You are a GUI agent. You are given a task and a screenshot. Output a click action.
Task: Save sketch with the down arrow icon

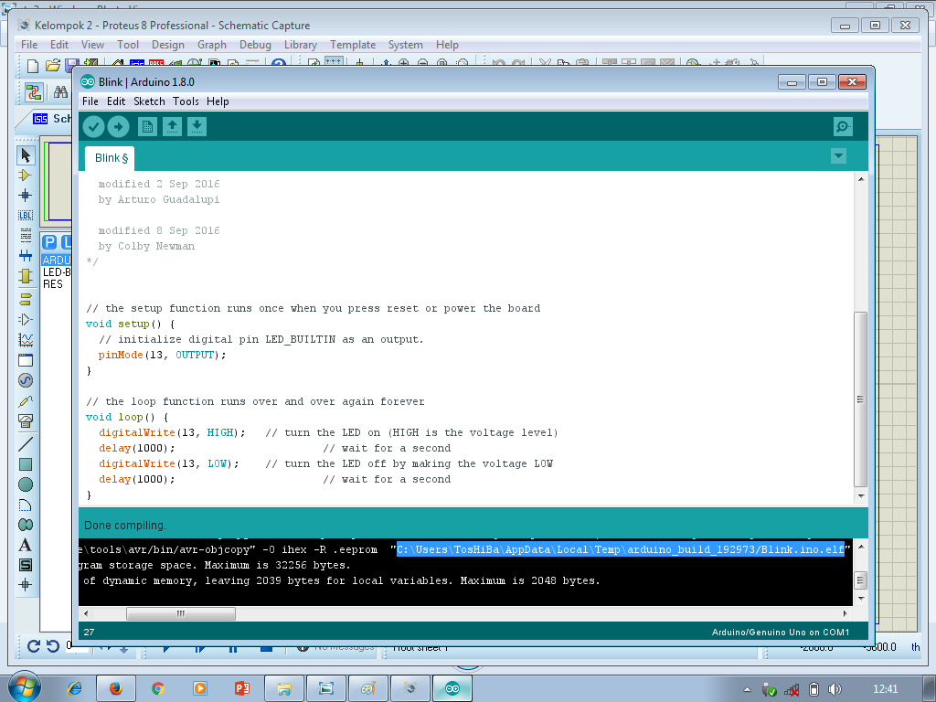point(197,126)
